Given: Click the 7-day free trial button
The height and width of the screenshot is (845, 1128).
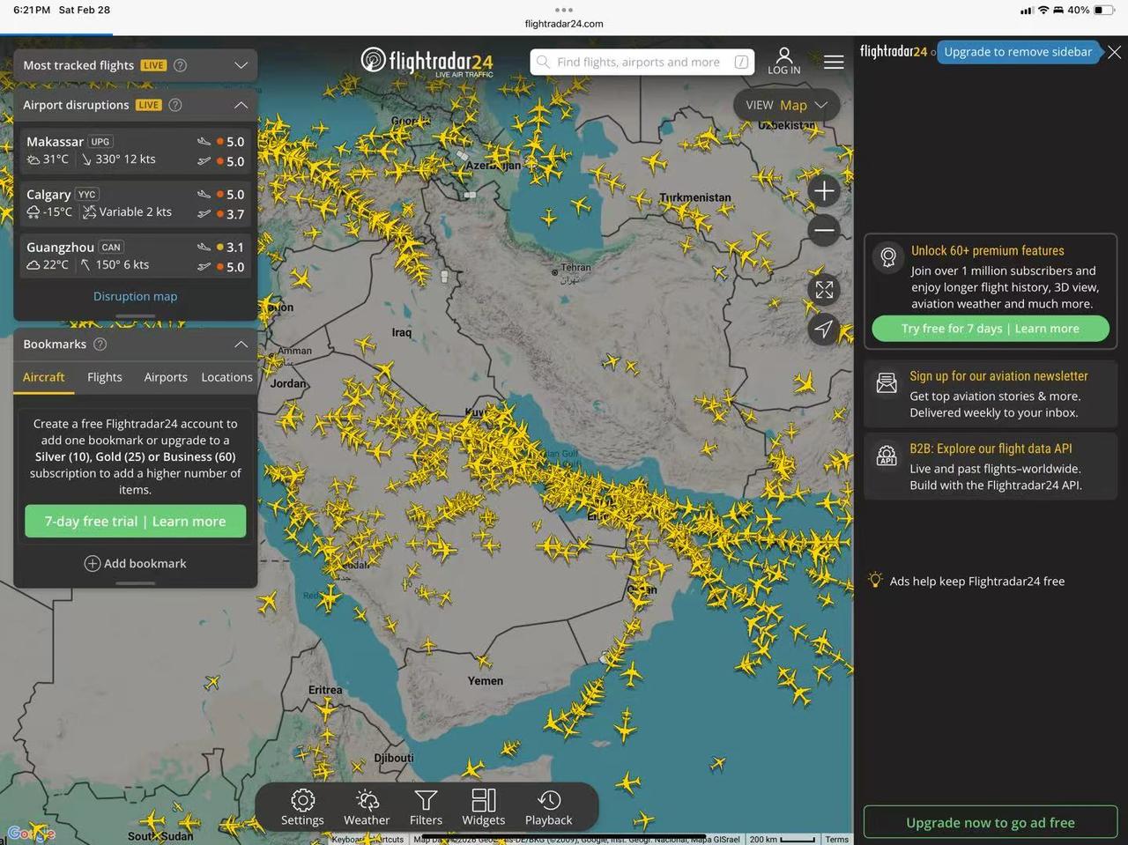Looking at the screenshot, I should pos(136,522).
